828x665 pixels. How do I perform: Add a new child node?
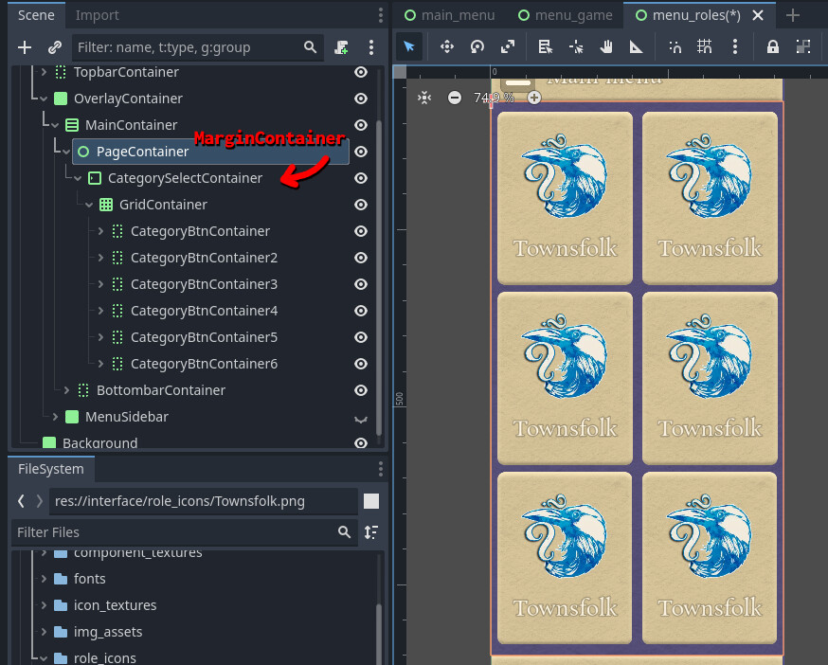(25, 47)
